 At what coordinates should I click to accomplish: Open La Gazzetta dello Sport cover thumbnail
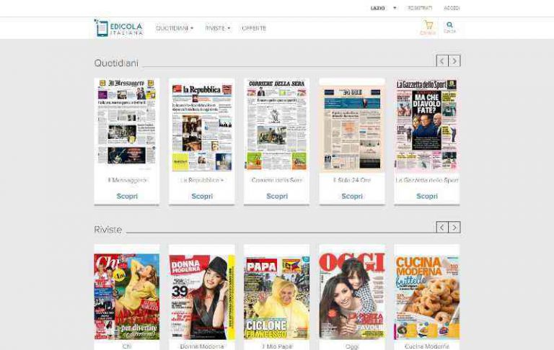point(427,125)
